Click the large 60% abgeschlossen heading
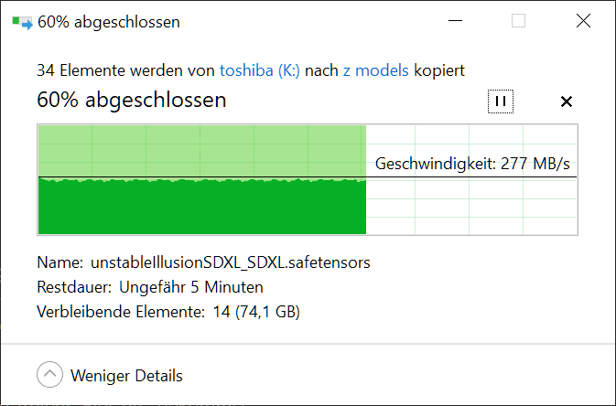The height and width of the screenshot is (406, 616). tap(131, 101)
